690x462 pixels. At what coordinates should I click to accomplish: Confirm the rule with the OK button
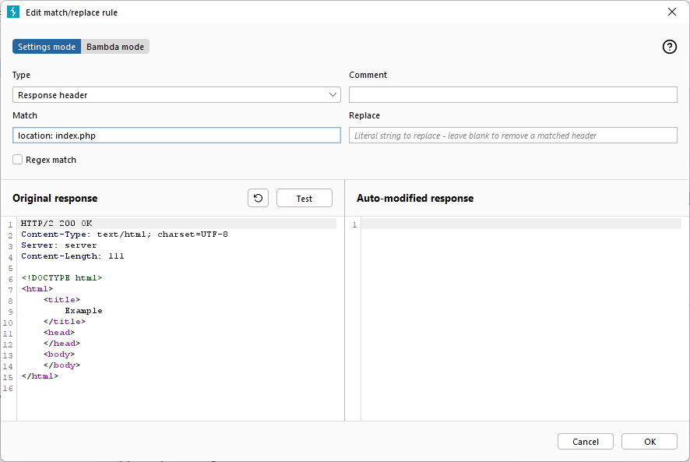(649, 441)
